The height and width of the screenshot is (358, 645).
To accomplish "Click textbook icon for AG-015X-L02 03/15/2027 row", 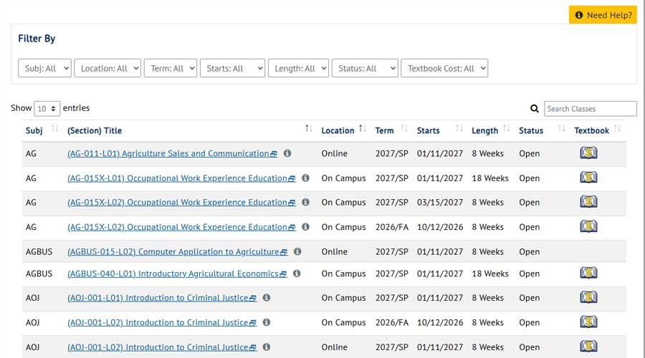I will tap(588, 202).
